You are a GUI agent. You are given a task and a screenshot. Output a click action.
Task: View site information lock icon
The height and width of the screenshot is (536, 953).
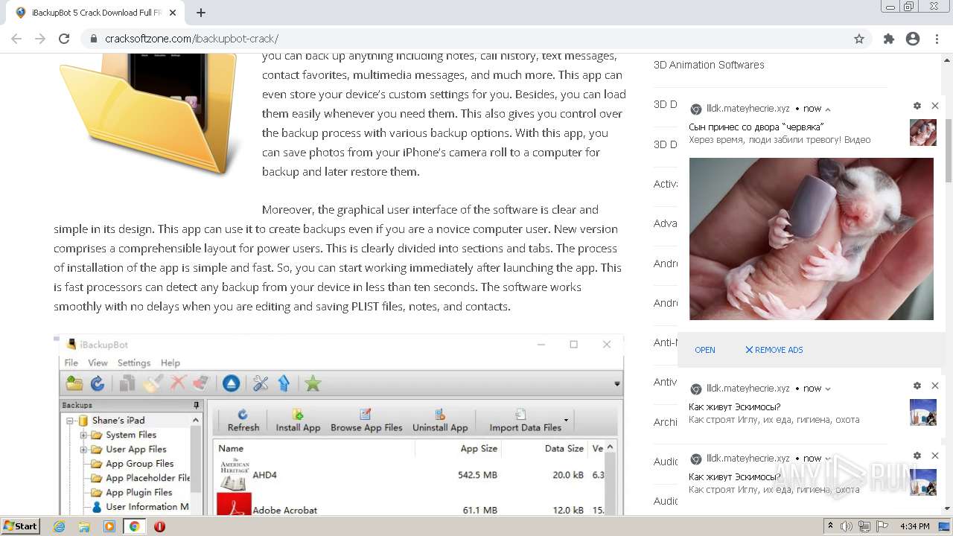93,39
